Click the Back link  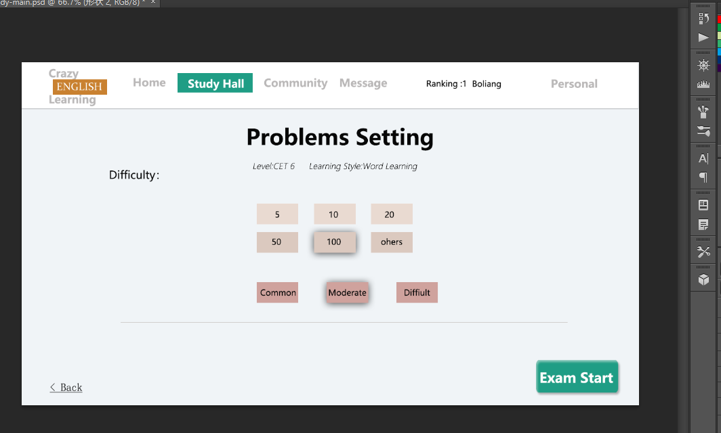tap(66, 388)
